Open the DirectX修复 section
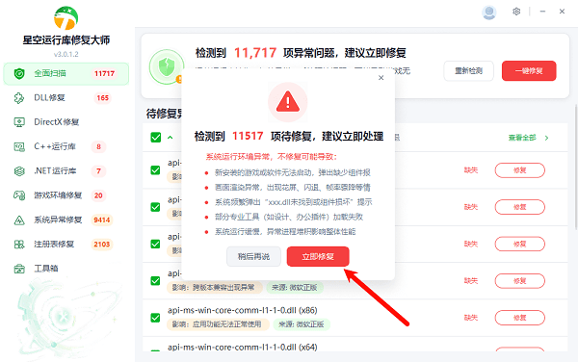The height and width of the screenshot is (362, 578). pyautogui.click(x=66, y=122)
